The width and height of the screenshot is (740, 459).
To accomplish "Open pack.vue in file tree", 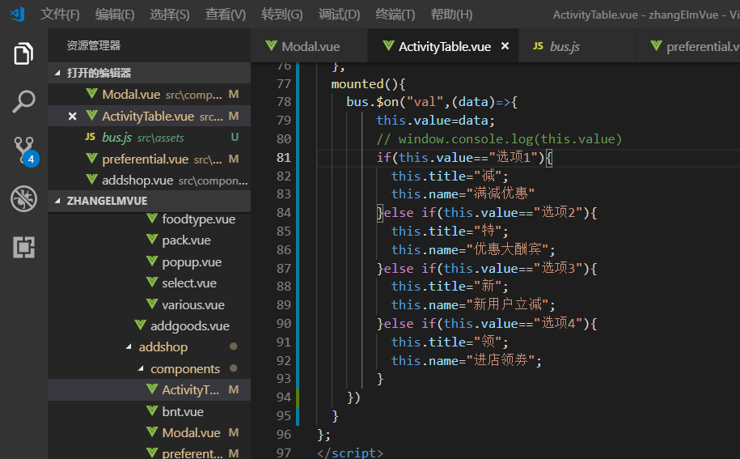I will tap(149, 240).
